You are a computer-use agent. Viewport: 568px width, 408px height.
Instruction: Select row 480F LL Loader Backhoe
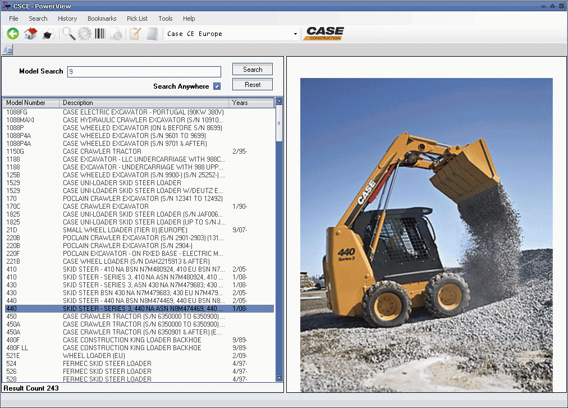[x=139, y=348]
